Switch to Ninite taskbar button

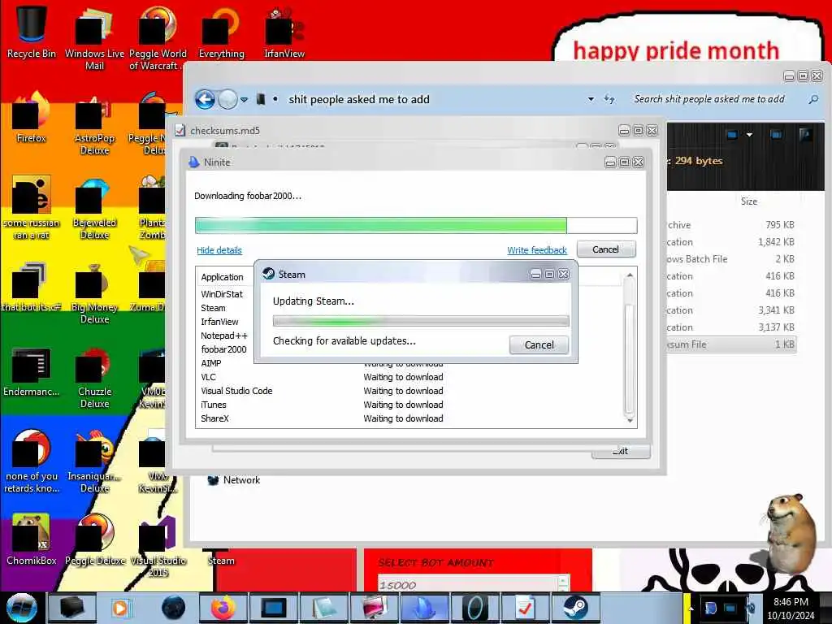424,608
